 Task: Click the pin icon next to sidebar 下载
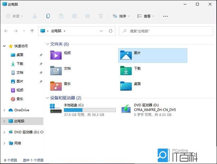click(41, 64)
